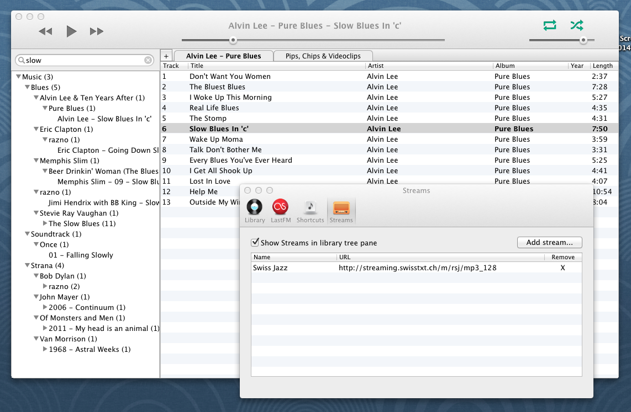This screenshot has height=412, width=631.
Task: Click the volume slider knob
Action: tap(583, 40)
